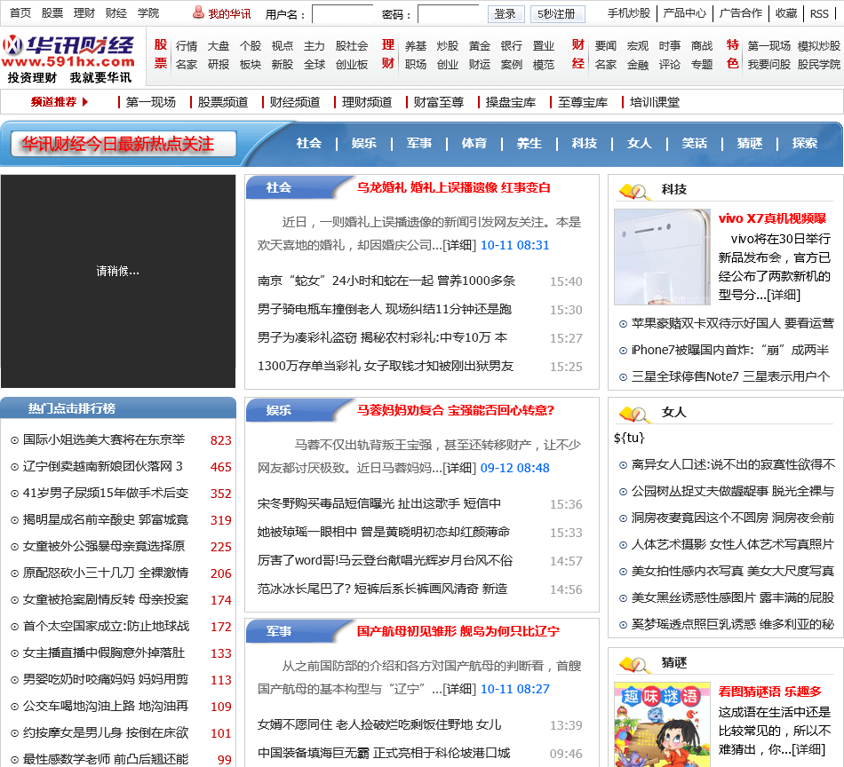Image resolution: width=844 pixels, height=767 pixels.
Task: Open the 培训课堂 recommended channel
Action: click(x=655, y=102)
